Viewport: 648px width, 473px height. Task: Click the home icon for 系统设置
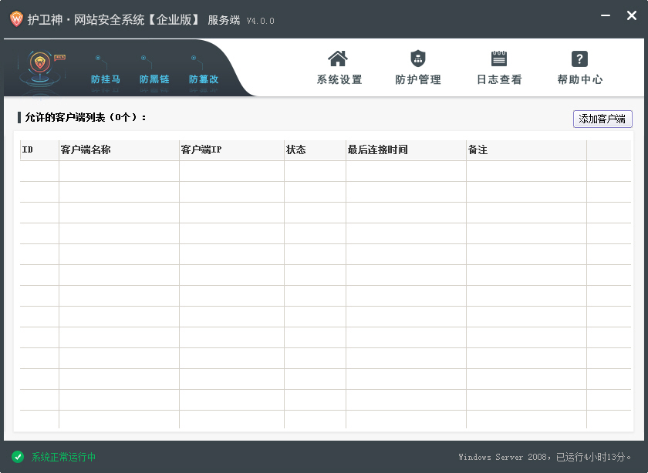pos(338,59)
